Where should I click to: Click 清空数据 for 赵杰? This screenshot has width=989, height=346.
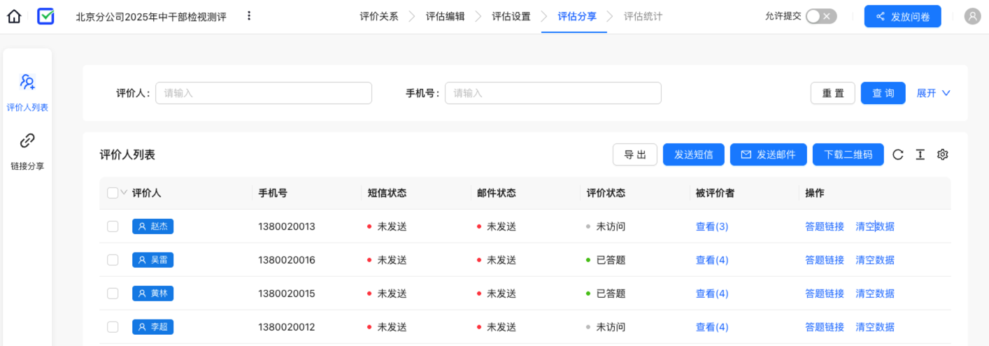tap(875, 226)
